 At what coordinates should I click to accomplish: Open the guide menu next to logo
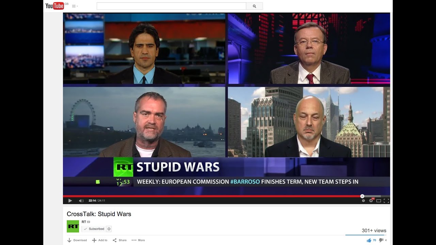point(75,6)
